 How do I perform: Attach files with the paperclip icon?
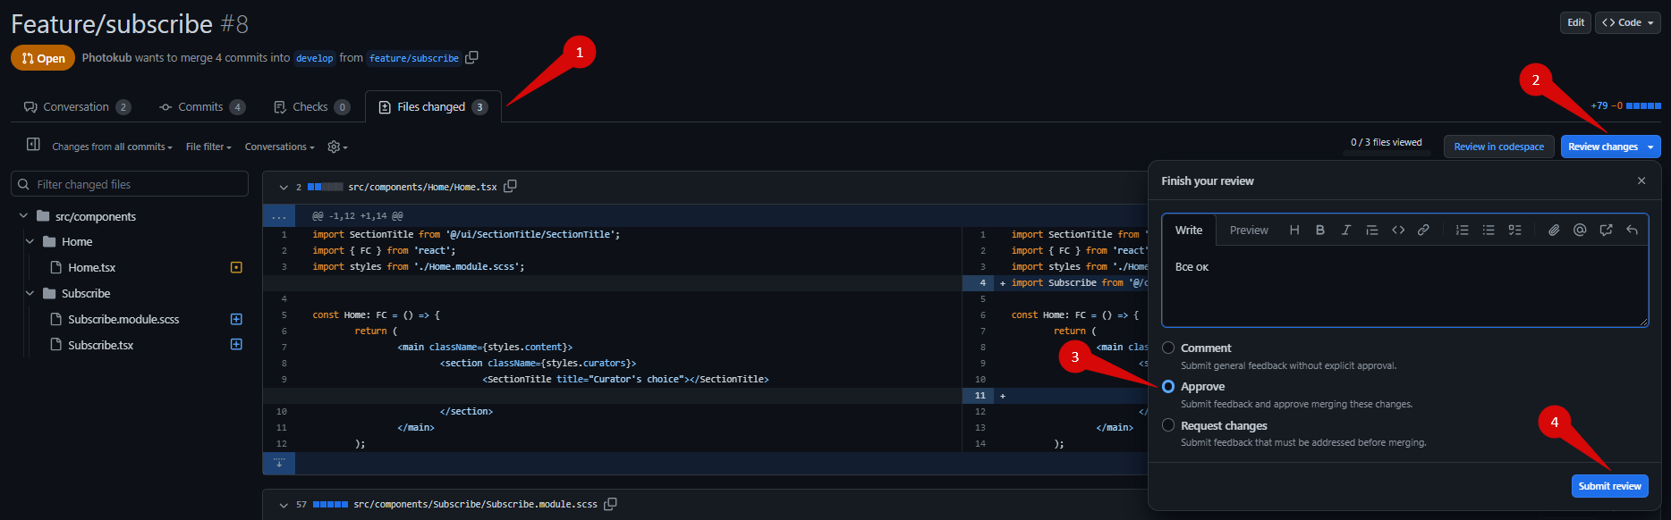(x=1554, y=230)
